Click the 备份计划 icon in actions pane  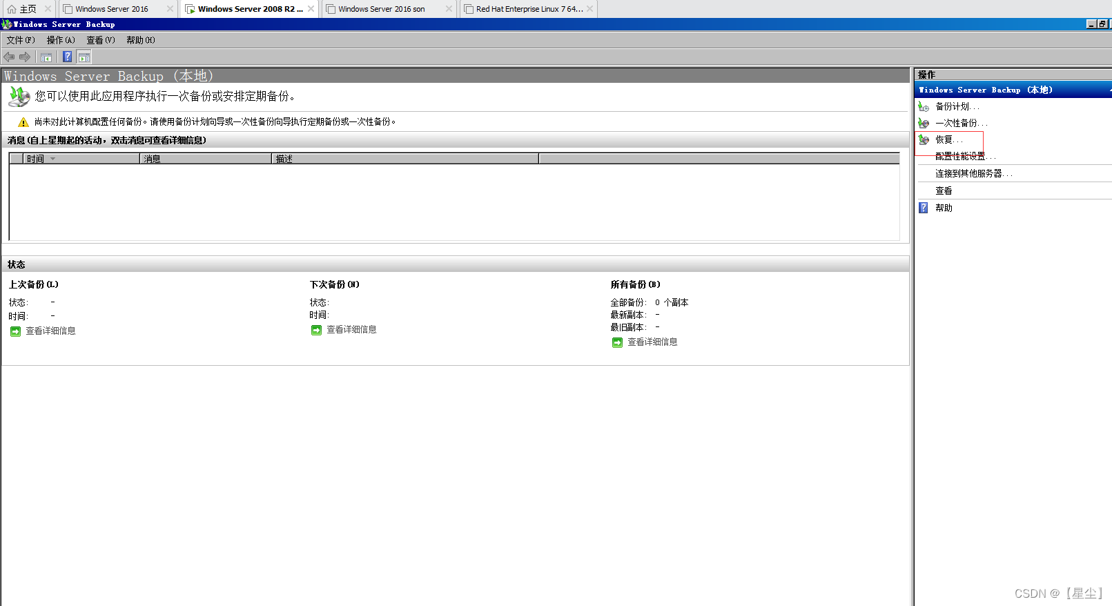point(924,106)
